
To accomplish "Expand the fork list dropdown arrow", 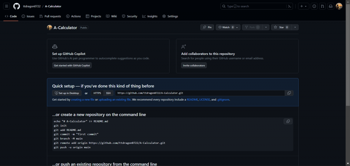I will 266,27.
